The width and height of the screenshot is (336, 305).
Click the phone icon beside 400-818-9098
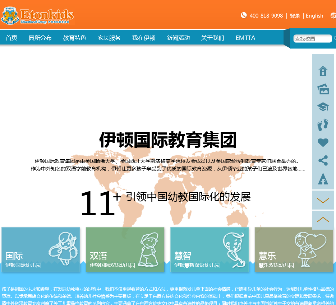(244, 15)
